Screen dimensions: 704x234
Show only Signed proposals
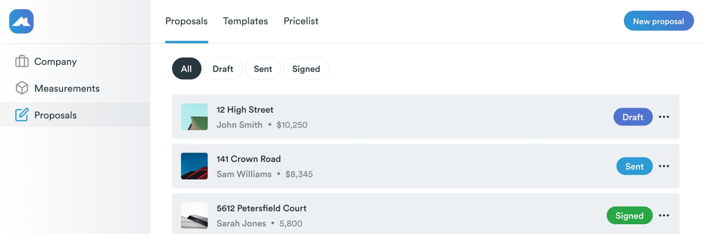click(x=306, y=69)
